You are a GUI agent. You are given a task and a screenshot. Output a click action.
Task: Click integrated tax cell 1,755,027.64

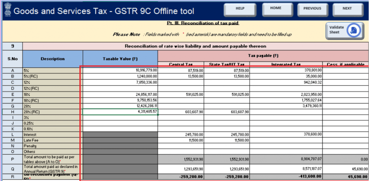tap(286, 100)
